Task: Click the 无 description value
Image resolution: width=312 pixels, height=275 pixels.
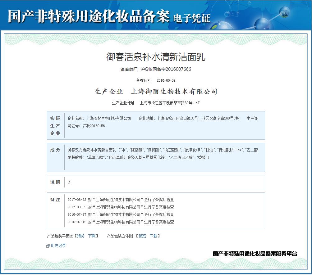Action: click(x=69, y=182)
